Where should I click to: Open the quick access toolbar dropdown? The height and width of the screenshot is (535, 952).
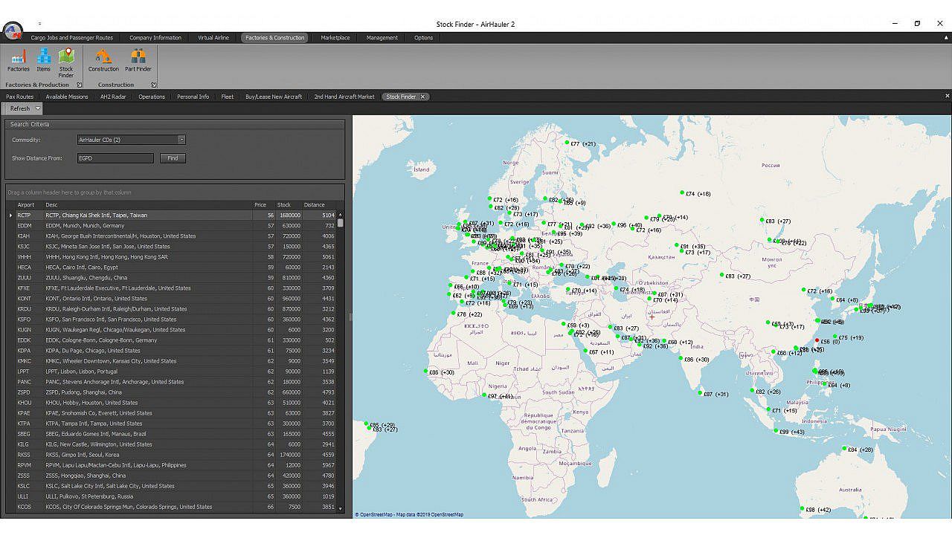tap(39, 24)
